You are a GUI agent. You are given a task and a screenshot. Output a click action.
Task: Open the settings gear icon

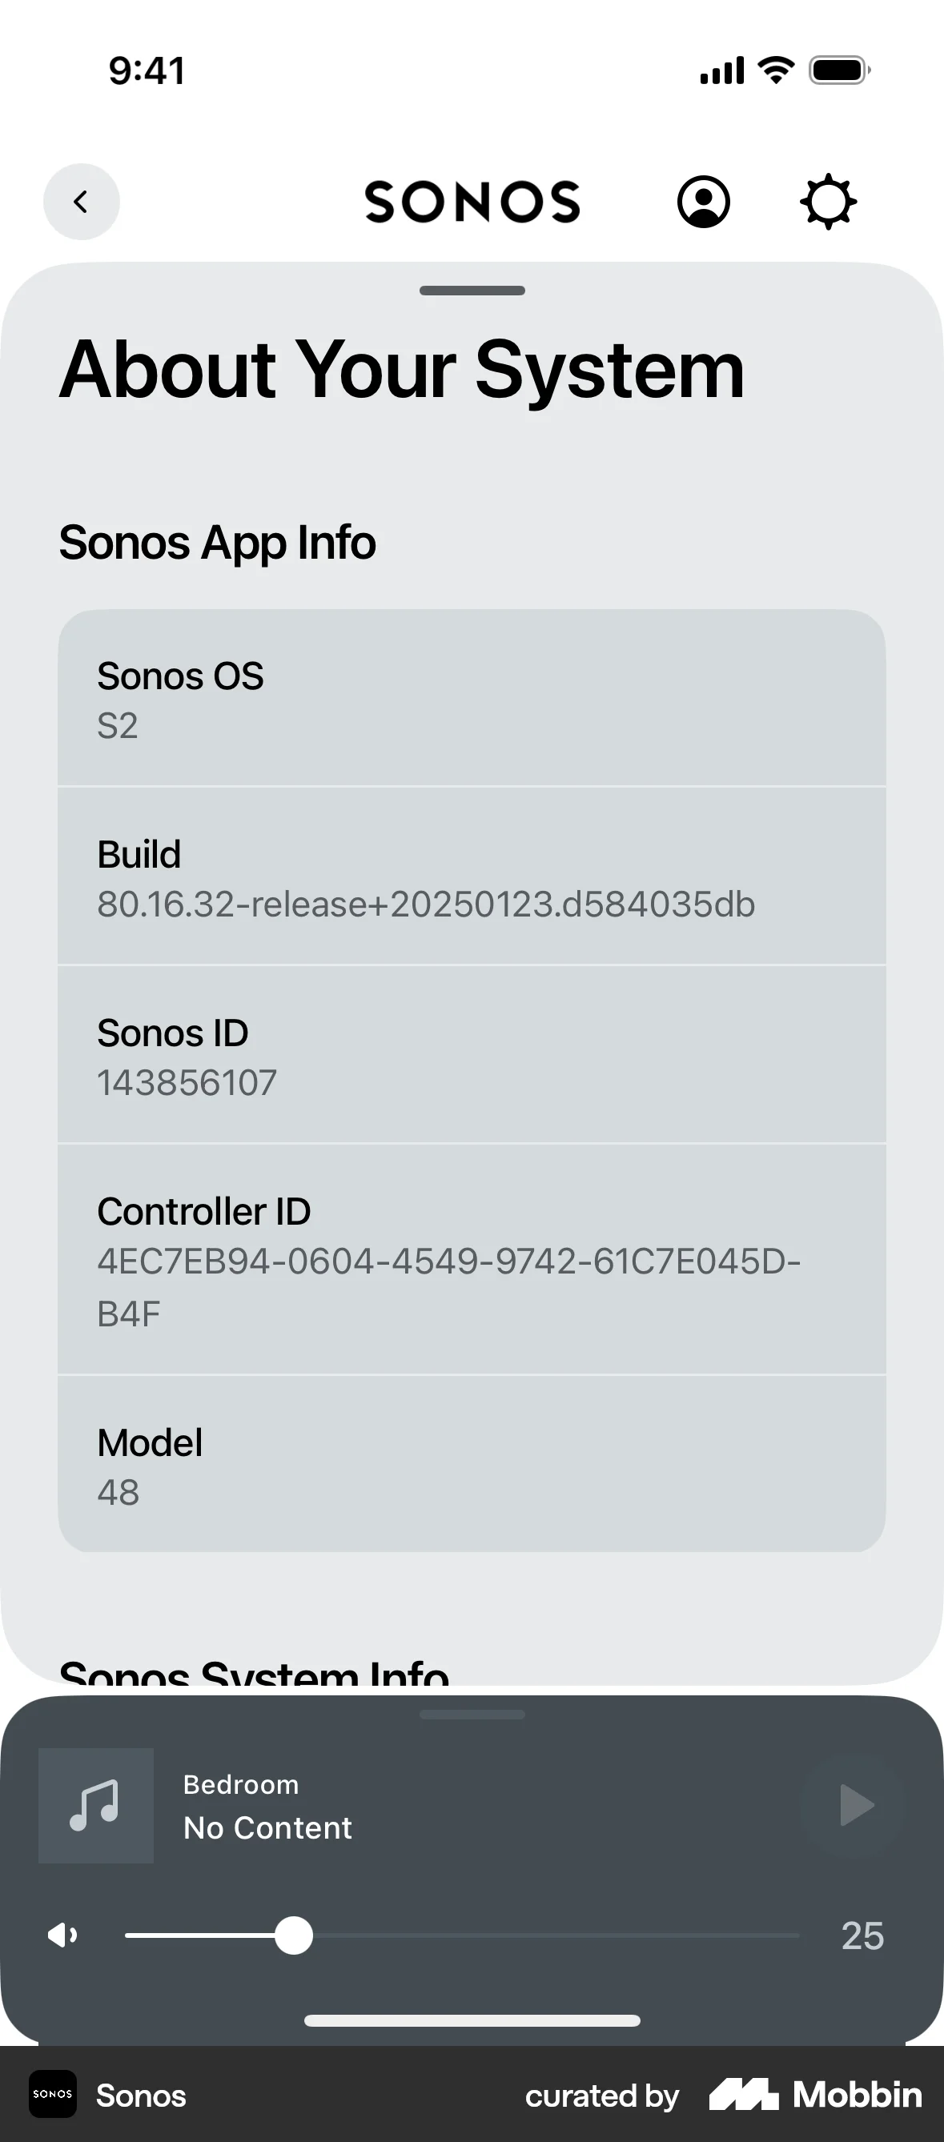pyautogui.click(x=829, y=200)
